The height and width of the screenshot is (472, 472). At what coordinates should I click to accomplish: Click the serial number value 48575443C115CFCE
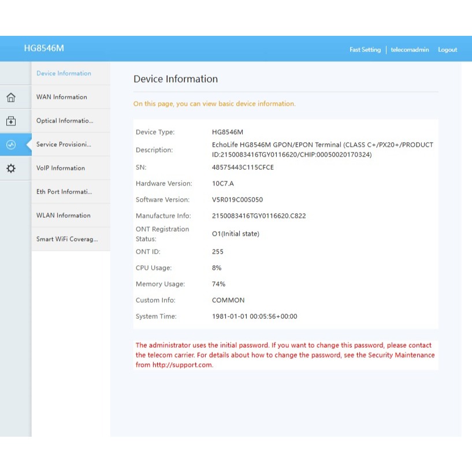click(x=243, y=168)
